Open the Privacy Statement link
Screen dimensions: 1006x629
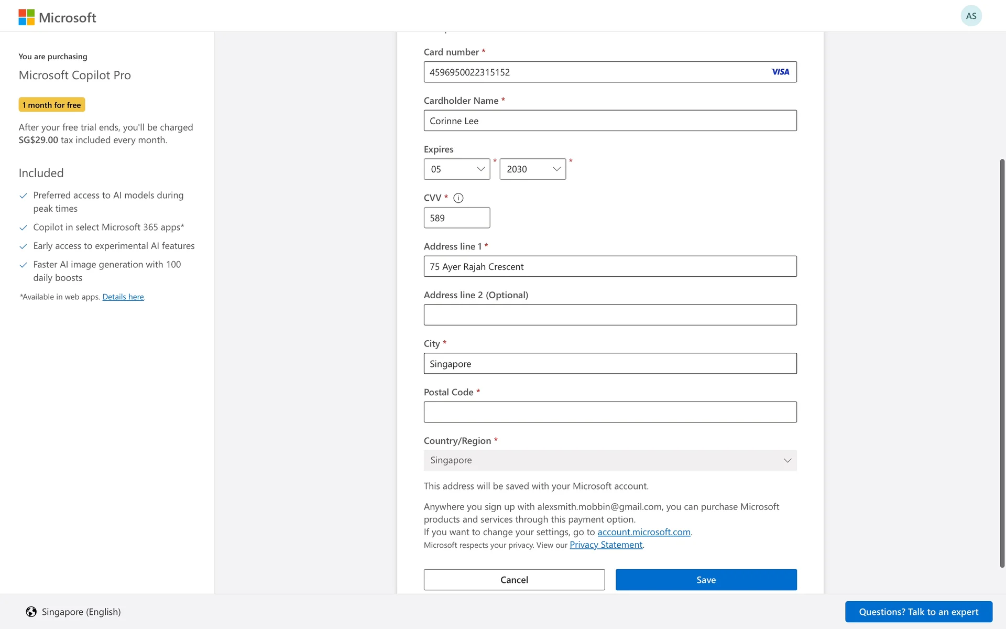606,545
